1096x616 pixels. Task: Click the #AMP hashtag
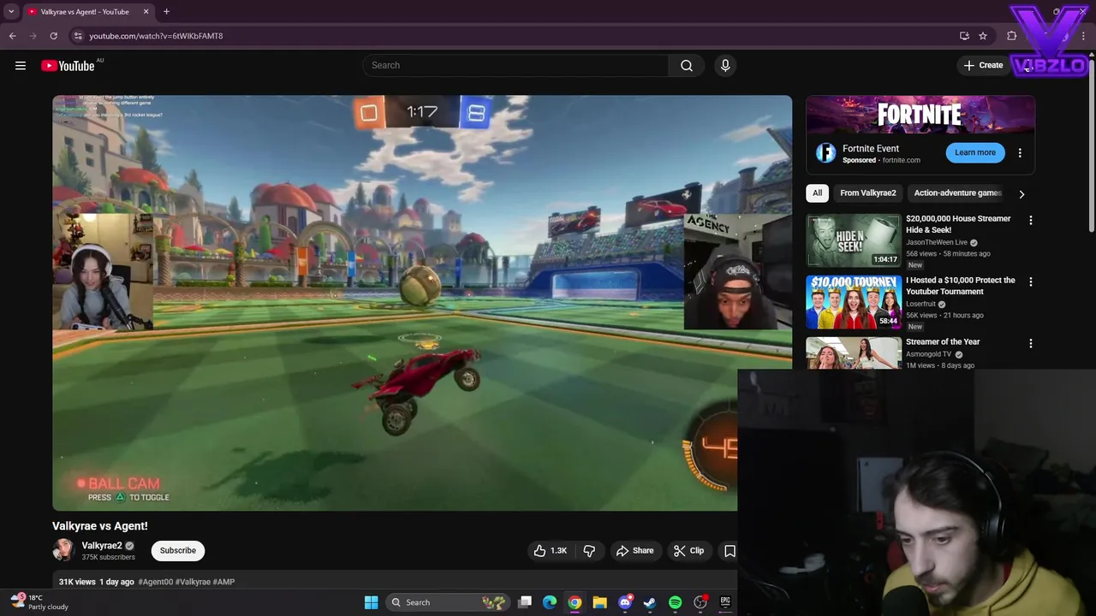point(223,582)
